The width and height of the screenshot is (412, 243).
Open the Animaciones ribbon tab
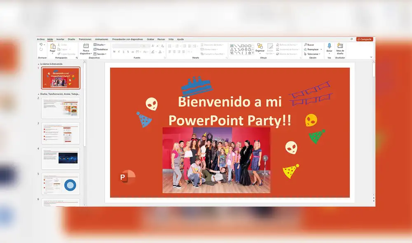tap(101, 39)
